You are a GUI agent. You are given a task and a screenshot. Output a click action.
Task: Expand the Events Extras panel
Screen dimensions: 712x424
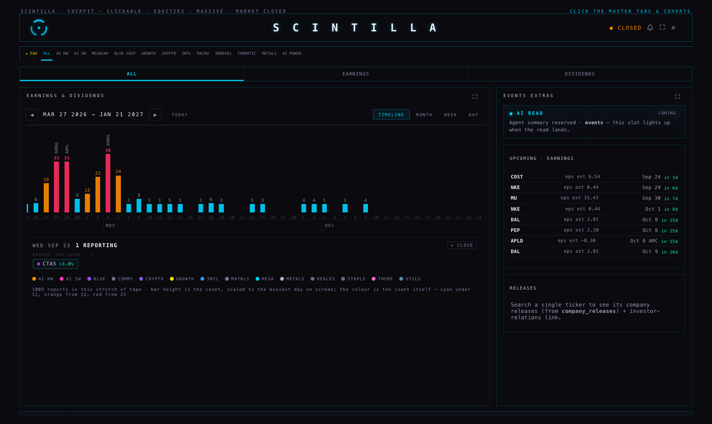(677, 97)
